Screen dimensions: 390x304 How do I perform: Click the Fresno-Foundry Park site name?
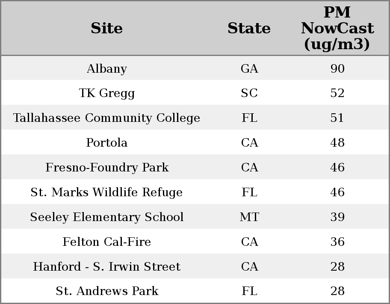tap(107, 167)
